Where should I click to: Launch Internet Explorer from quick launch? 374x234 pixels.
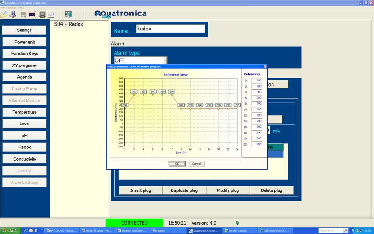coord(26,231)
